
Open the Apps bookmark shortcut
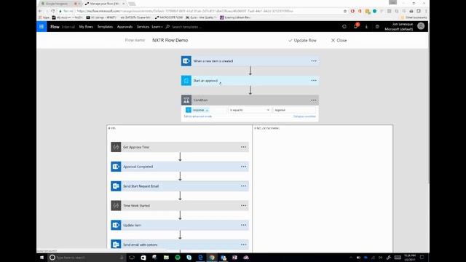point(44,17)
